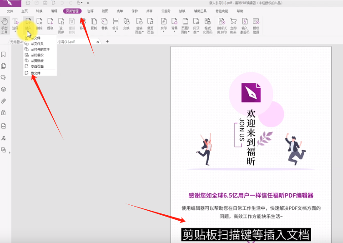Open the Attachments paperclip panel in sidebar

(3, 101)
